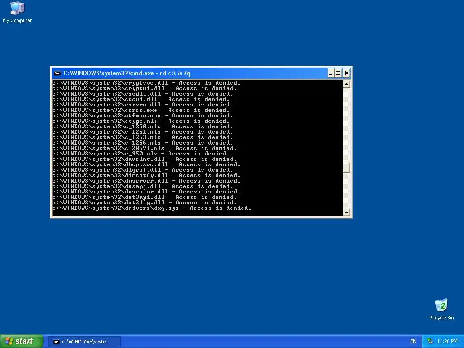Click the cmd.exe title bar system icon
The height and width of the screenshot is (348, 464).
pos(58,73)
